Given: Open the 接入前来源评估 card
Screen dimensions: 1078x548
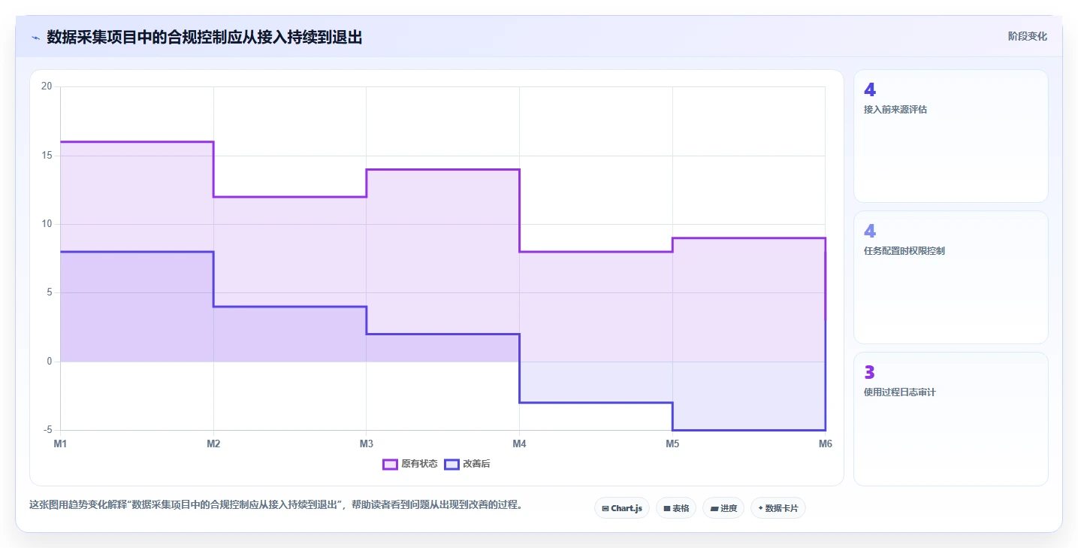Looking at the screenshot, I should [x=950, y=136].
